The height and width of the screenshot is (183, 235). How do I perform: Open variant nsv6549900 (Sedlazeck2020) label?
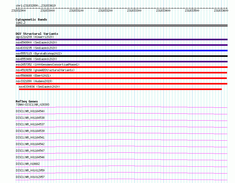coord(36,42)
